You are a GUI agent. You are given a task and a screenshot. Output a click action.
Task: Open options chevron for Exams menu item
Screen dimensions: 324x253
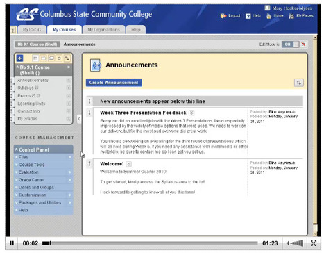pyautogui.click(x=69, y=96)
